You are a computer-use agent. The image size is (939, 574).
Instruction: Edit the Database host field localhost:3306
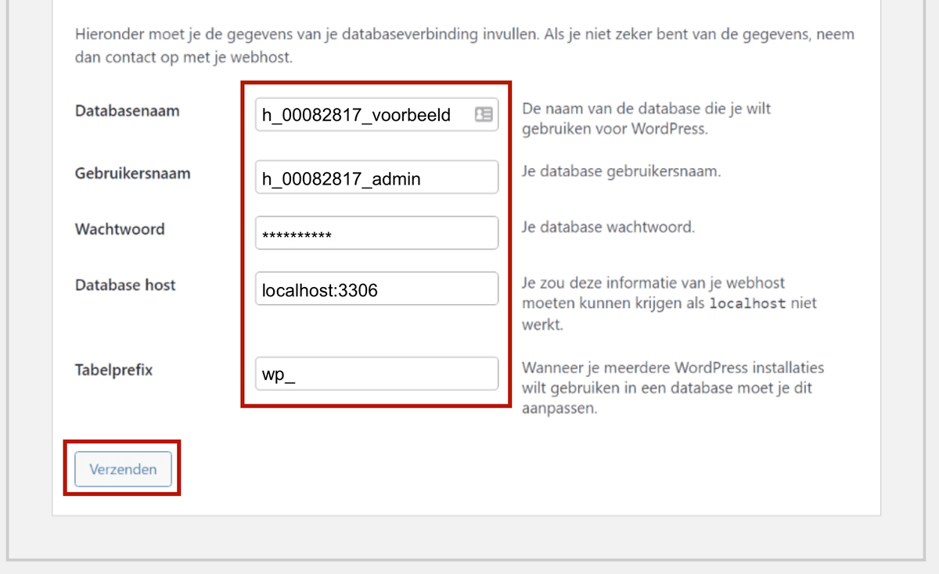click(376, 289)
